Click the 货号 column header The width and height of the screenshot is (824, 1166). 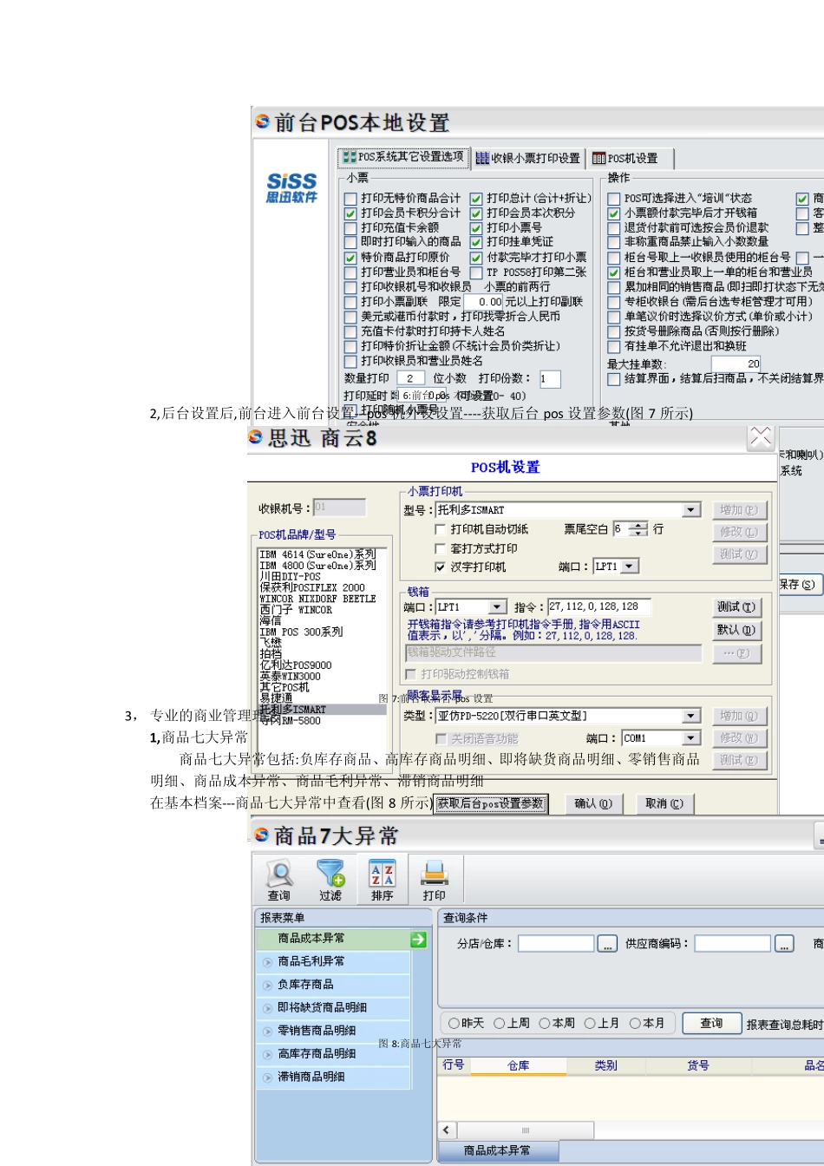coord(698,1065)
